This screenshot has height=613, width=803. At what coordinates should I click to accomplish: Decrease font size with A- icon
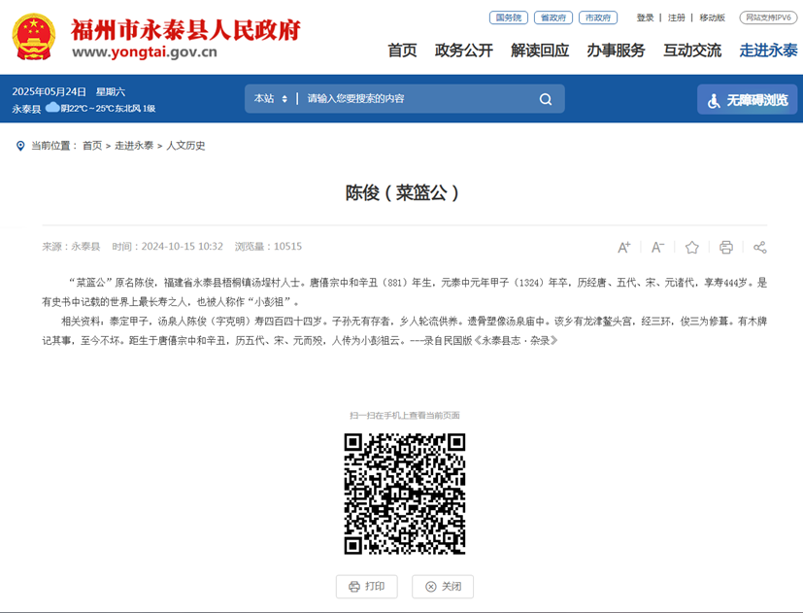click(657, 248)
